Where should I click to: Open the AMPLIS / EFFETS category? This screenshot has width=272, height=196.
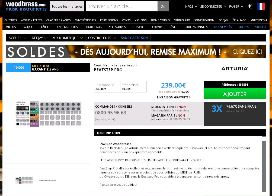click(x=31, y=20)
